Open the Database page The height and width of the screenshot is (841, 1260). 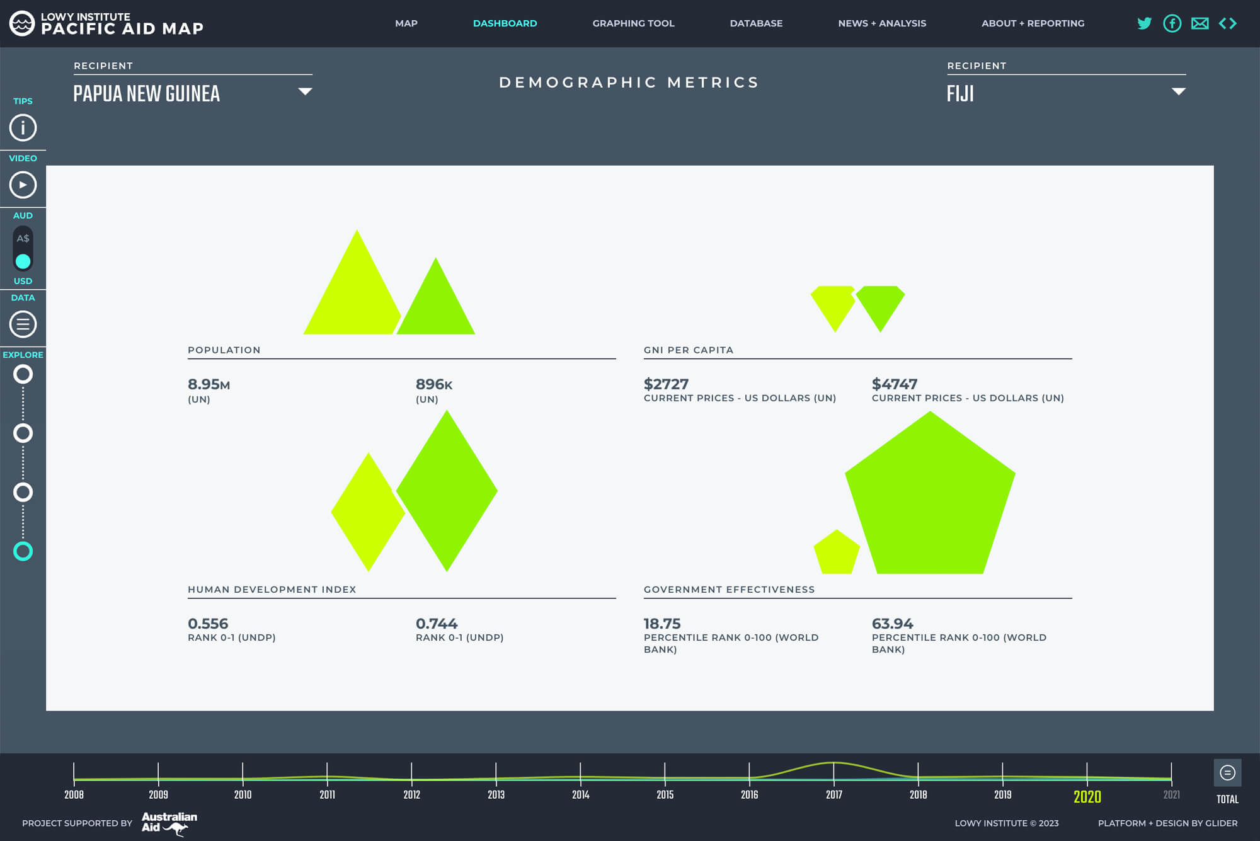coord(756,23)
